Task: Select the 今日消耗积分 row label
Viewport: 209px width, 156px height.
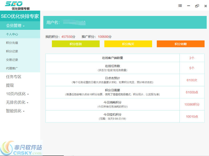Action: 112,102
